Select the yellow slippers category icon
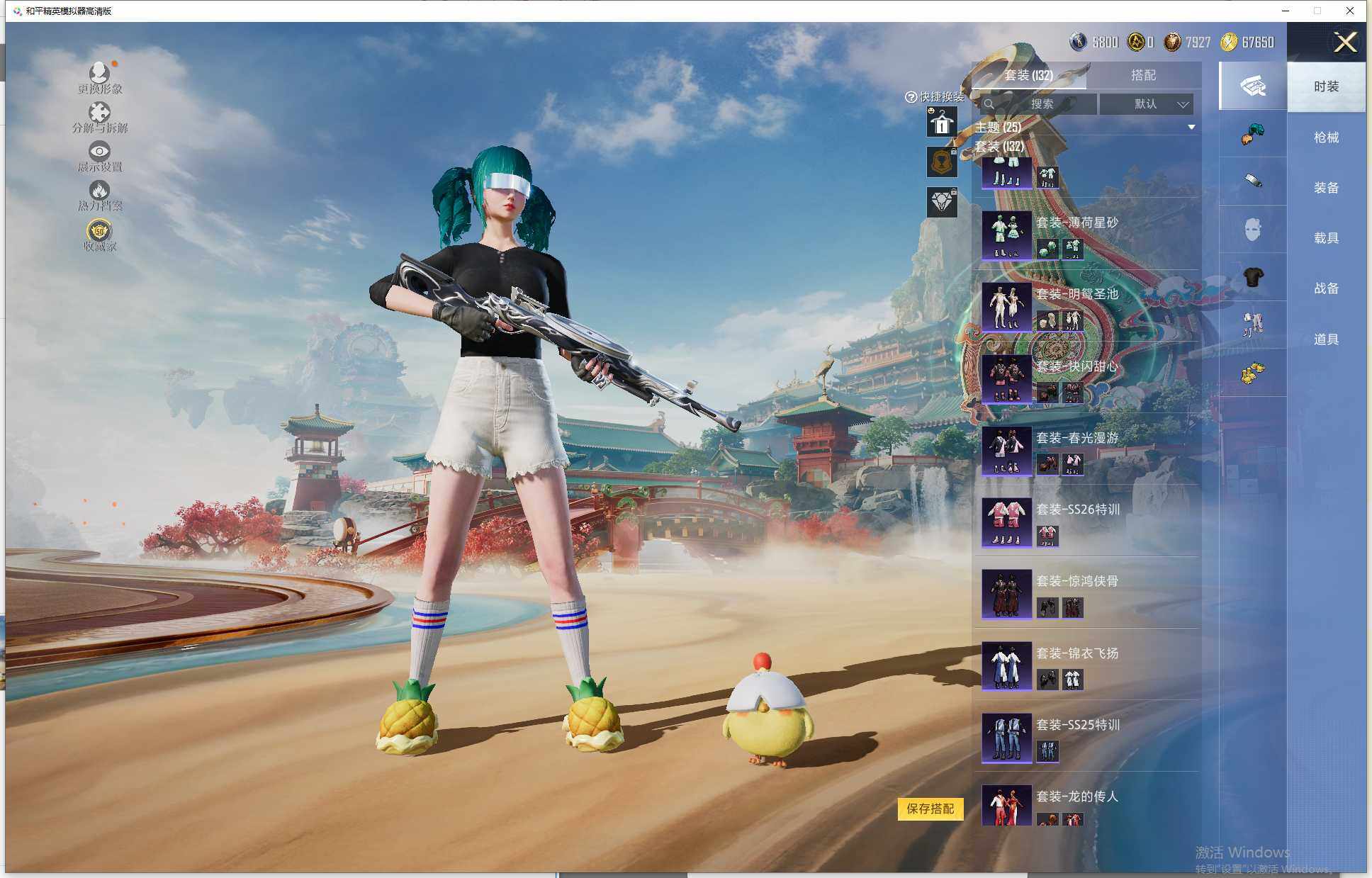This screenshot has width=1372, height=878. (1252, 373)
